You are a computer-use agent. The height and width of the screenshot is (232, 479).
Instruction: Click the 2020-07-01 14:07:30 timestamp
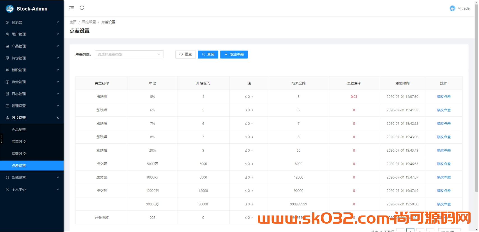click(402, 97)
